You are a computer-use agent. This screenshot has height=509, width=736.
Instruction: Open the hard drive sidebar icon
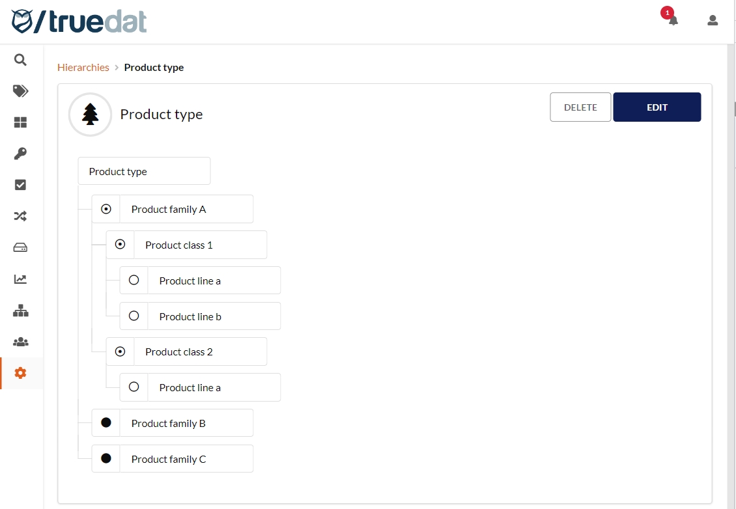point(20,247)
